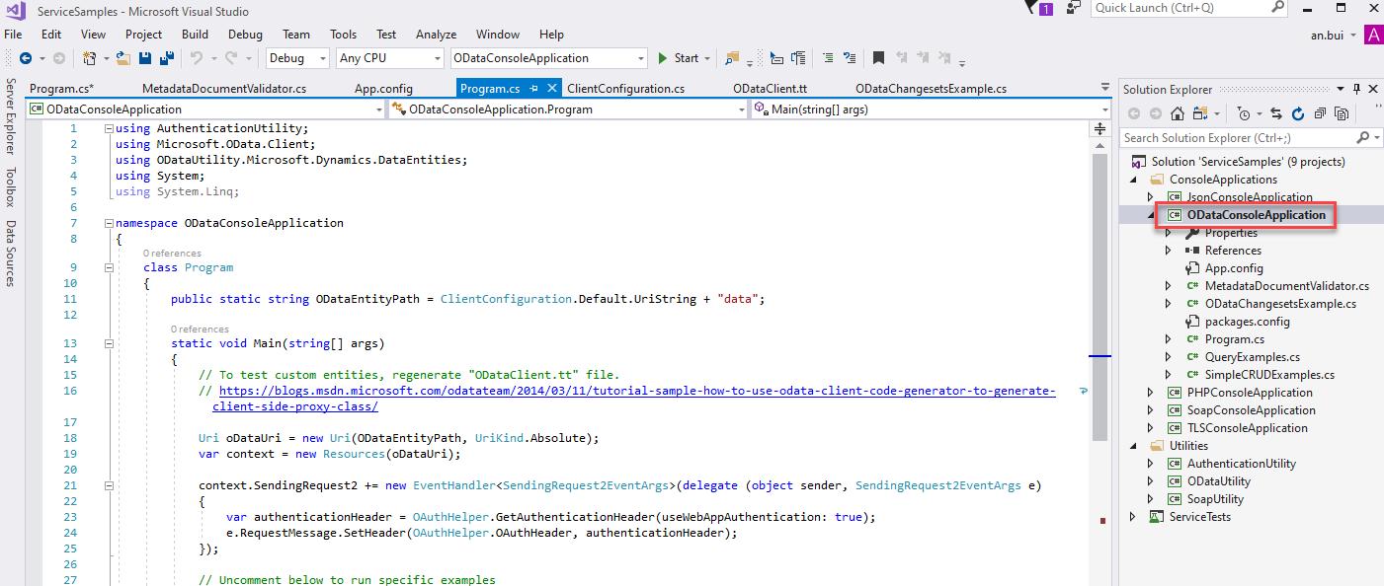Click the purple account avatar icon
This screenshot has height=586, width=1384.
1373,35
